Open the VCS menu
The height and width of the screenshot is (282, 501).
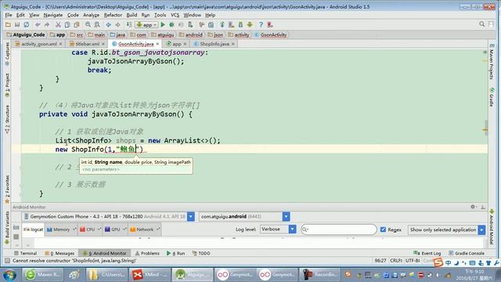tap(175, 15)
